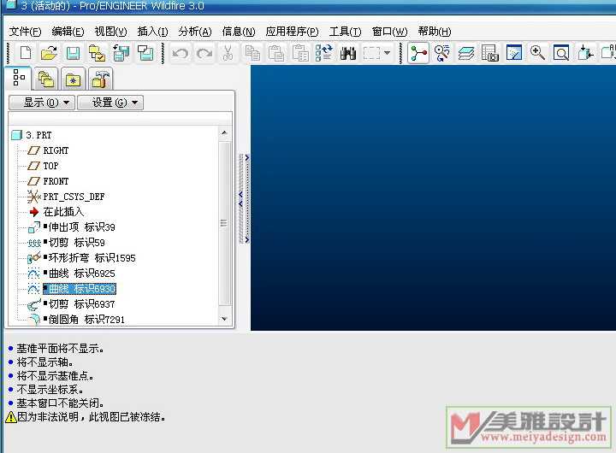The width and height of the screenshot is (616, 453).
Task: Open the 插入(I) menu
Action: tap(153, 32)
